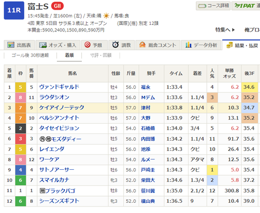
Task: Open horse ブラックバゴ
Action: click(x=60, y=191)
